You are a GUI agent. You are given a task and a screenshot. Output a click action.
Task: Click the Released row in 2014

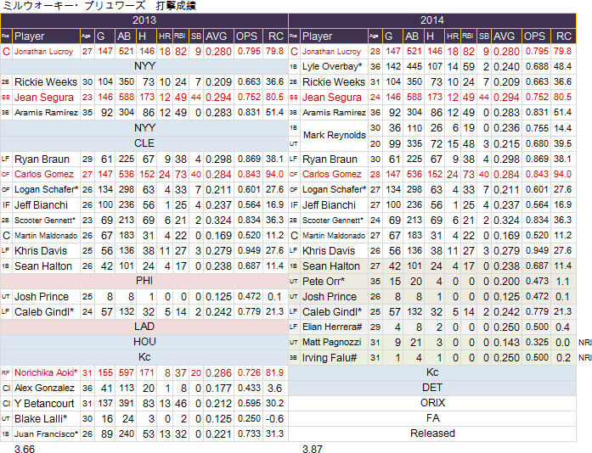432,433
